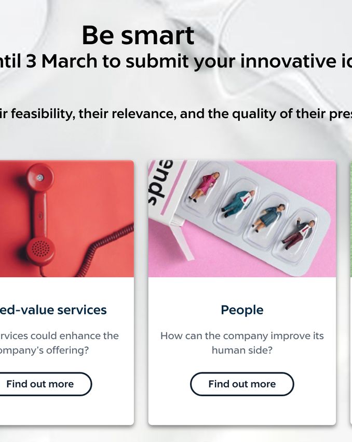Screen dimensions: 352x442
Task: Click the human side question text
Action: (242, 343)
